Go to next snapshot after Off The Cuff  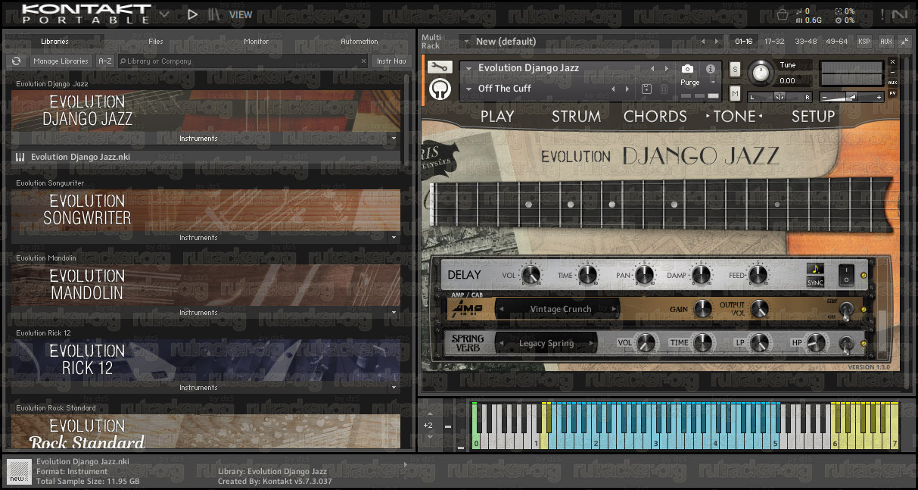[627, 89]
